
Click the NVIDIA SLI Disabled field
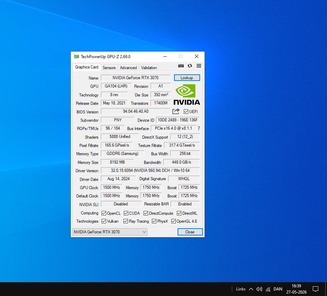click(121, 204)
